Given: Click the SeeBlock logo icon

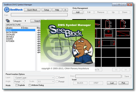Looking at the screenshot, I should click(7, 10).
